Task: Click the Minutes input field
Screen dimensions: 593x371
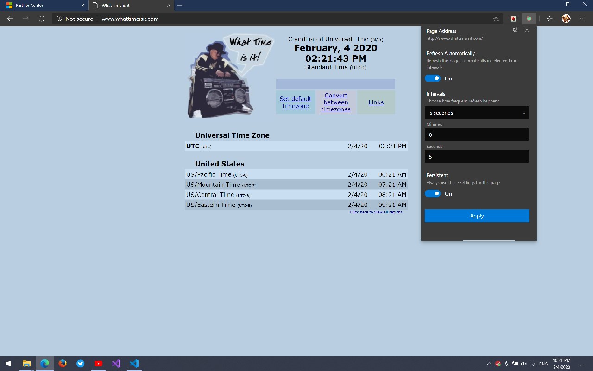Action: (477, 134)
